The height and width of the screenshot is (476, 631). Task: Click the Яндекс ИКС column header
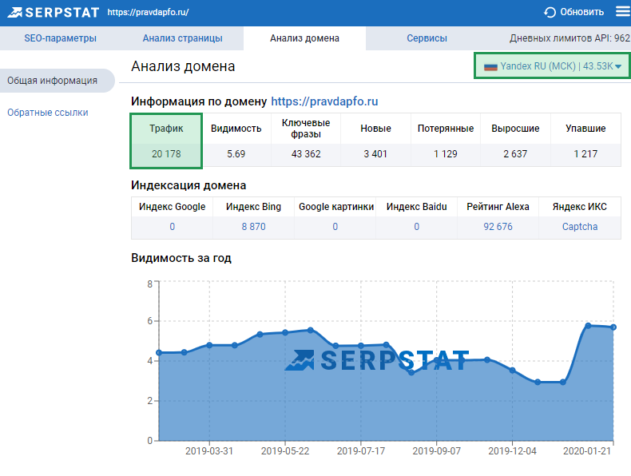tap(580, 207)
